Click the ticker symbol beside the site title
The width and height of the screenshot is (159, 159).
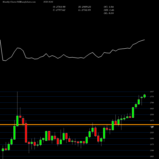click(48, 2)
